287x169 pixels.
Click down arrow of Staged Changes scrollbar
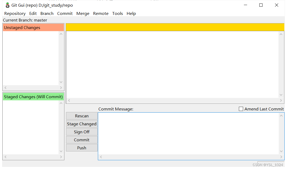point(61,151)
